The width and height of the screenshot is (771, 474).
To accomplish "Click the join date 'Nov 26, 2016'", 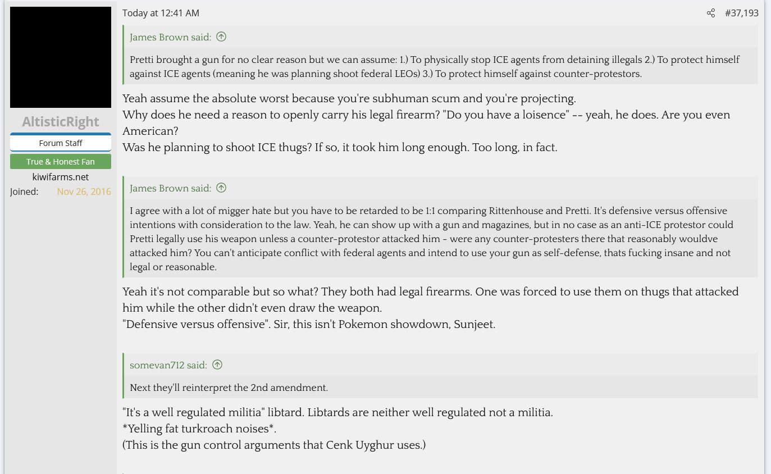I will tap(84, 192).
